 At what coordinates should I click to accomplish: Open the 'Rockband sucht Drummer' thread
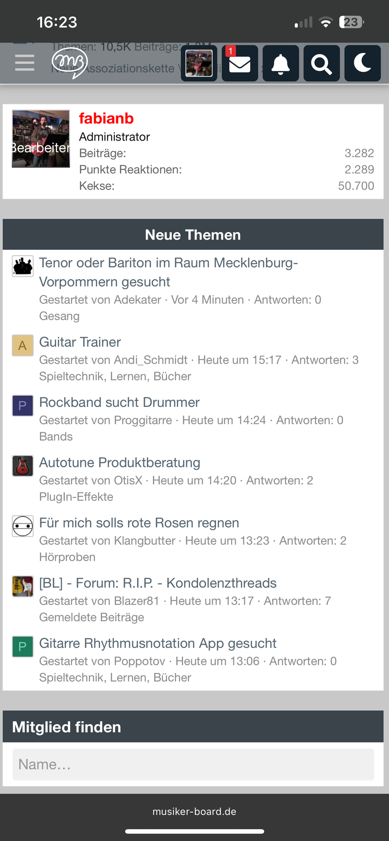click(119, 402)
